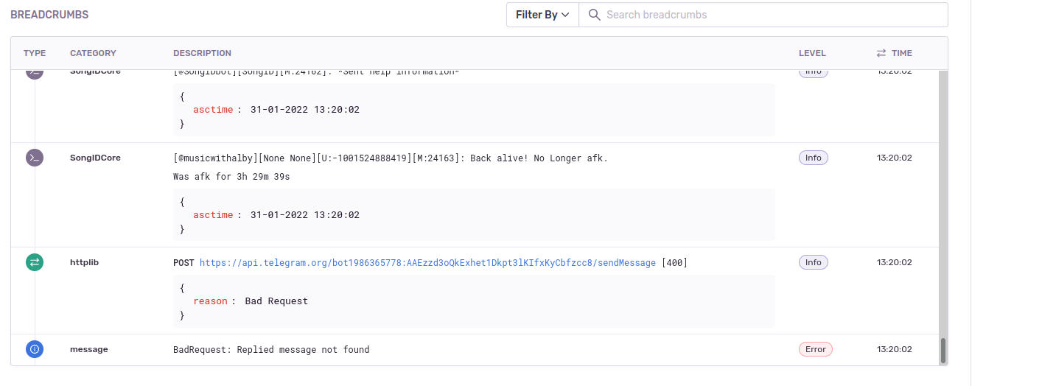
Task: Open the api.telegram.org sendMessage link
Action: click(427, 262)
